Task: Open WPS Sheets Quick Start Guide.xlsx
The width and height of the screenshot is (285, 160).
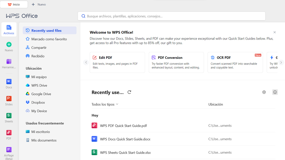Action: tap(125, 153)
